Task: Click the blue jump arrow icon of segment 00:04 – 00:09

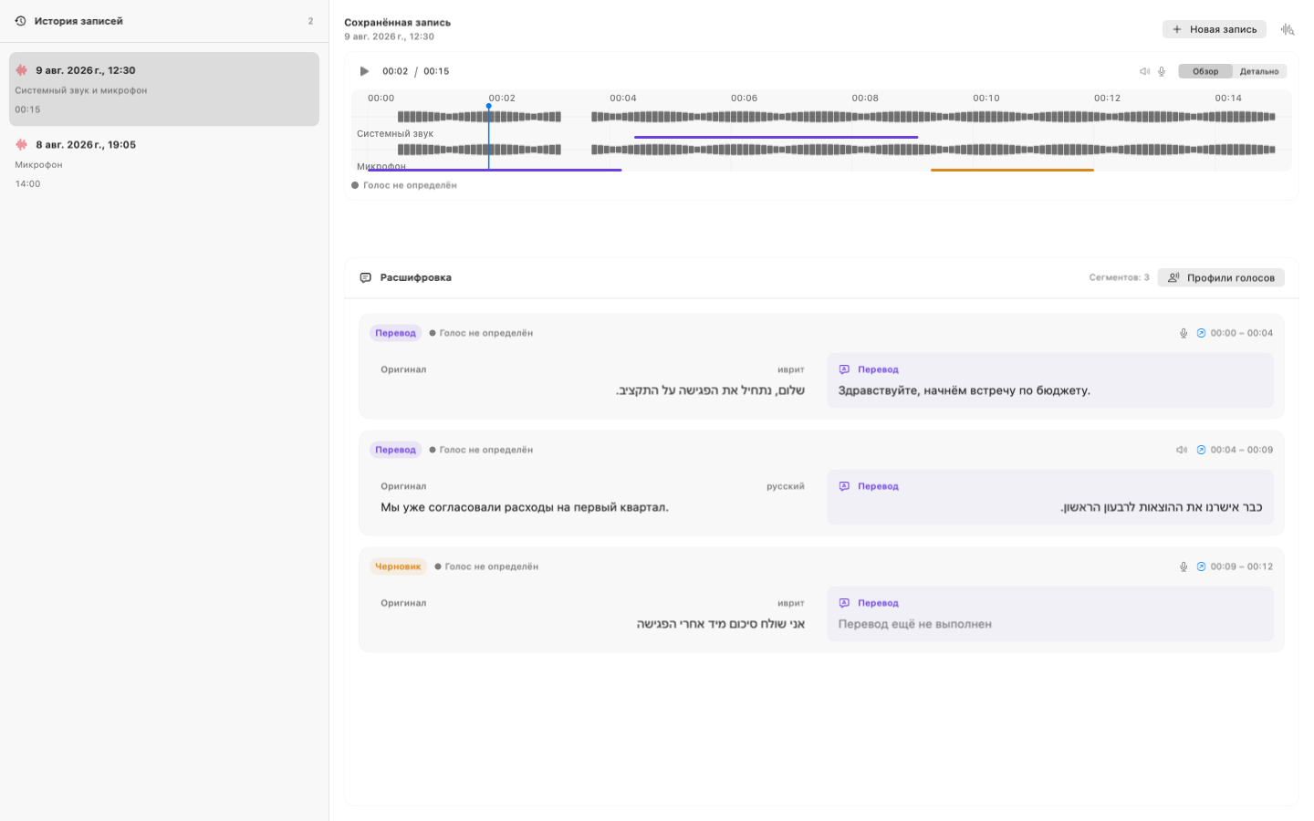Action: click(x=1201, y=450)
